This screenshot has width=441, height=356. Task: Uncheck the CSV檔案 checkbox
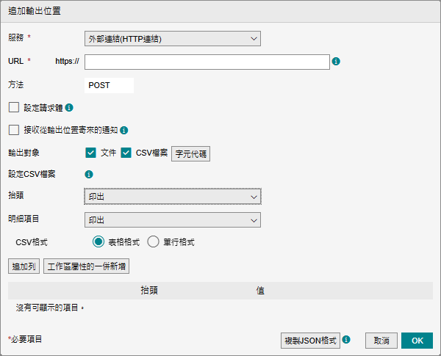point(126,153)
